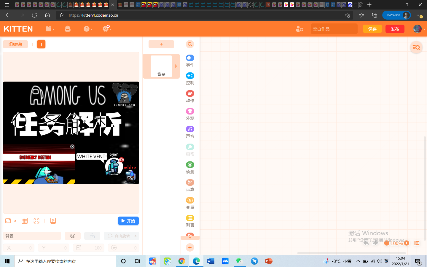Viewport: 427px width, 267px height.
Task: Open the settings gear menu
Action: coord(106,28)
